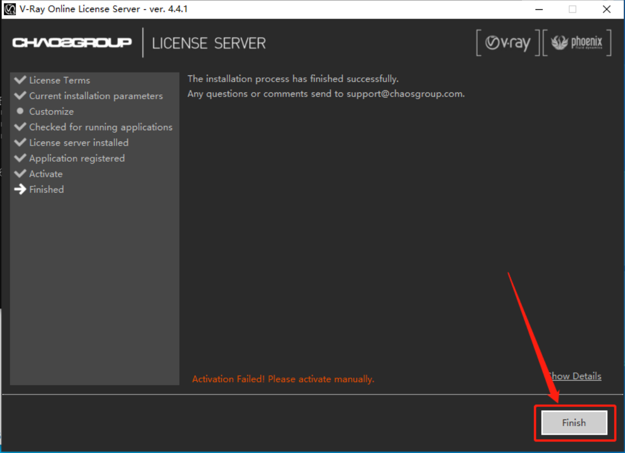The width and height of the screenshot is (625, 453).
Task: Click the Chaos Group logo
Action: pyautogui.click(x=72, y=43)
